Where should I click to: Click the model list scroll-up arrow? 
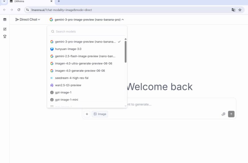[125, 39]
